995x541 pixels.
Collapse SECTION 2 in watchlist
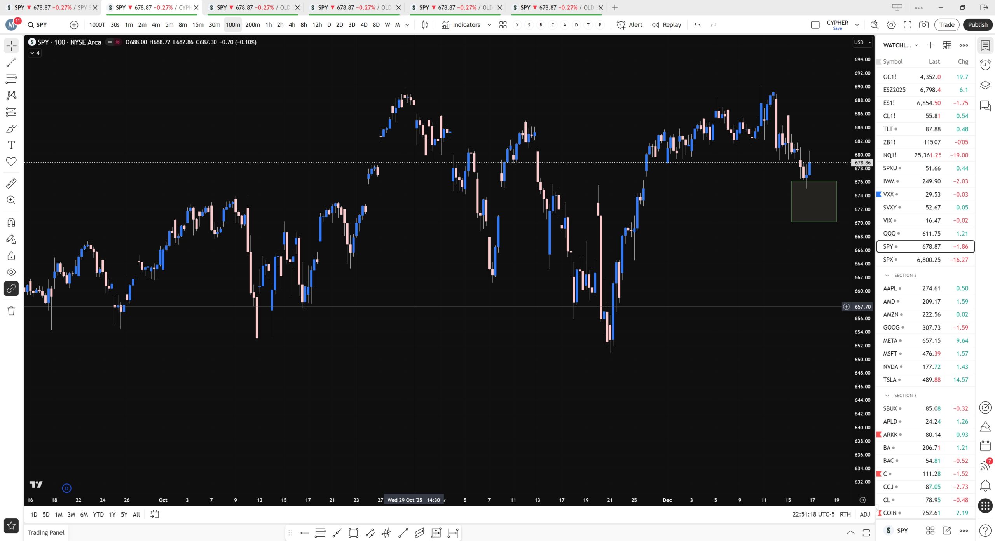coord(887,275)
